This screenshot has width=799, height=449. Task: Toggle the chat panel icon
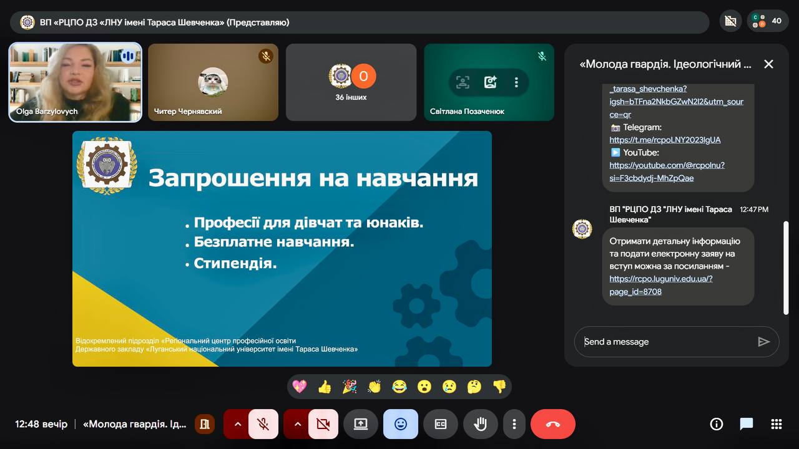tap(747, 424)
